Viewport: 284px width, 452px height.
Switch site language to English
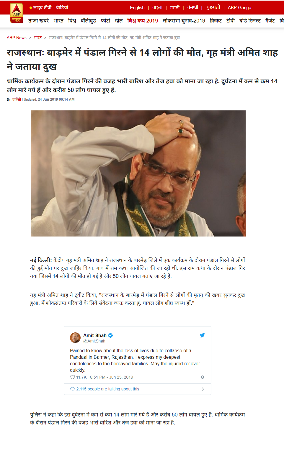tap(137, 8)
